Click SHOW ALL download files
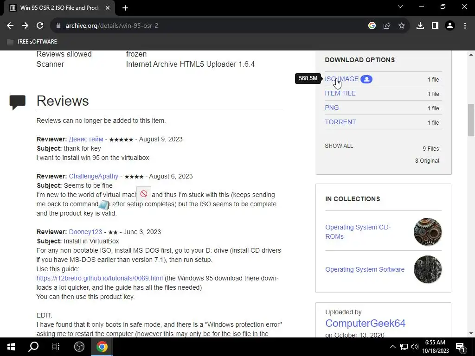The height and width of the screenshot is (356, 475). point(339,146)
